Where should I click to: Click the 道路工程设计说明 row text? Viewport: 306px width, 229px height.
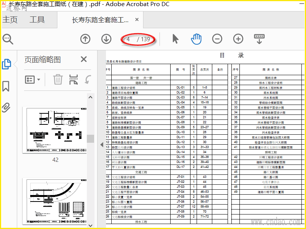[x=123, y=88]
